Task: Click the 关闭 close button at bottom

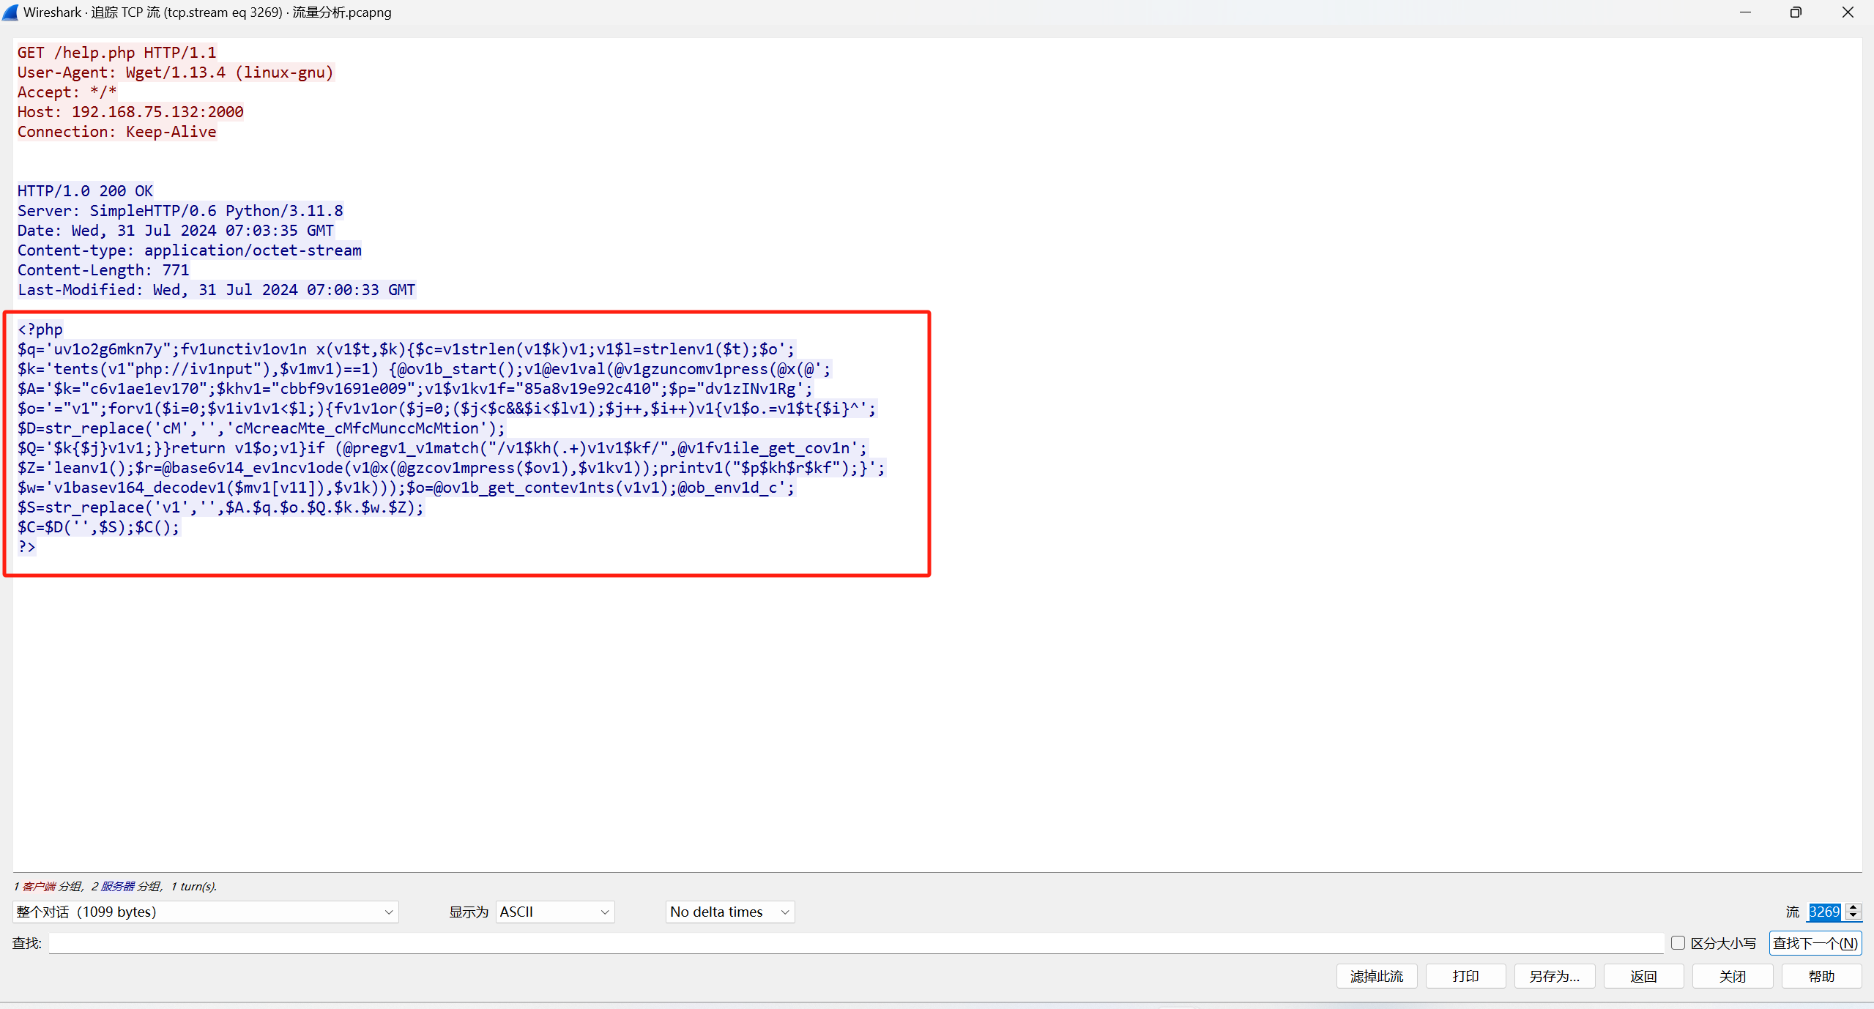Action: 1732,976
